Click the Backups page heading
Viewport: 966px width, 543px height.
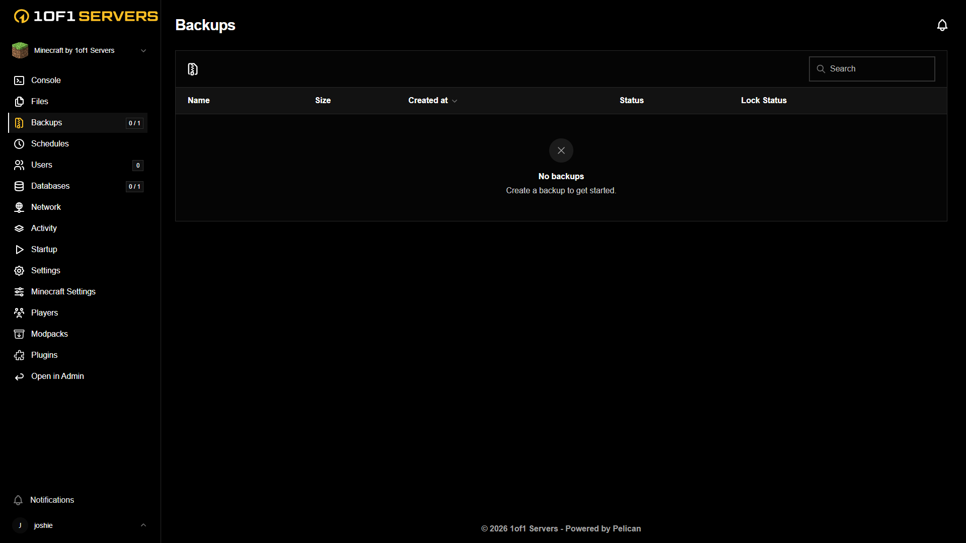click(x=205, y=25)
